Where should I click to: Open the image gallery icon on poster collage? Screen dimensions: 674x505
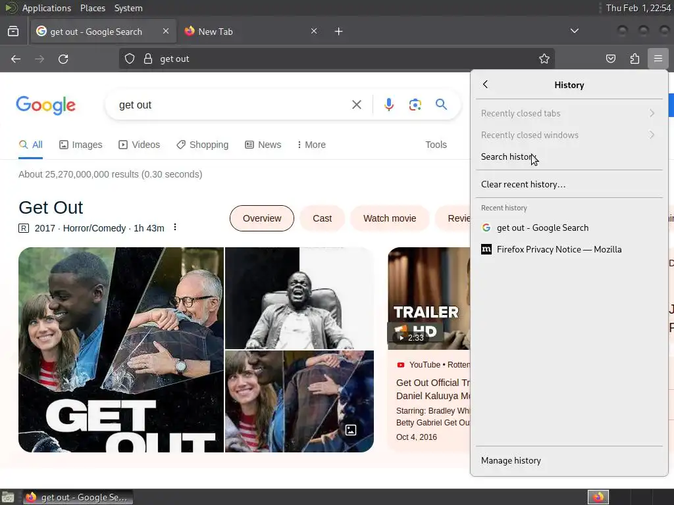(x=351, y=430)
